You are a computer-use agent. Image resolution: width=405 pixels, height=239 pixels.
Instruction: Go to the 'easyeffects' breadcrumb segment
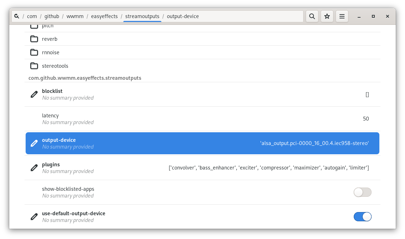[x=104, y=16]
